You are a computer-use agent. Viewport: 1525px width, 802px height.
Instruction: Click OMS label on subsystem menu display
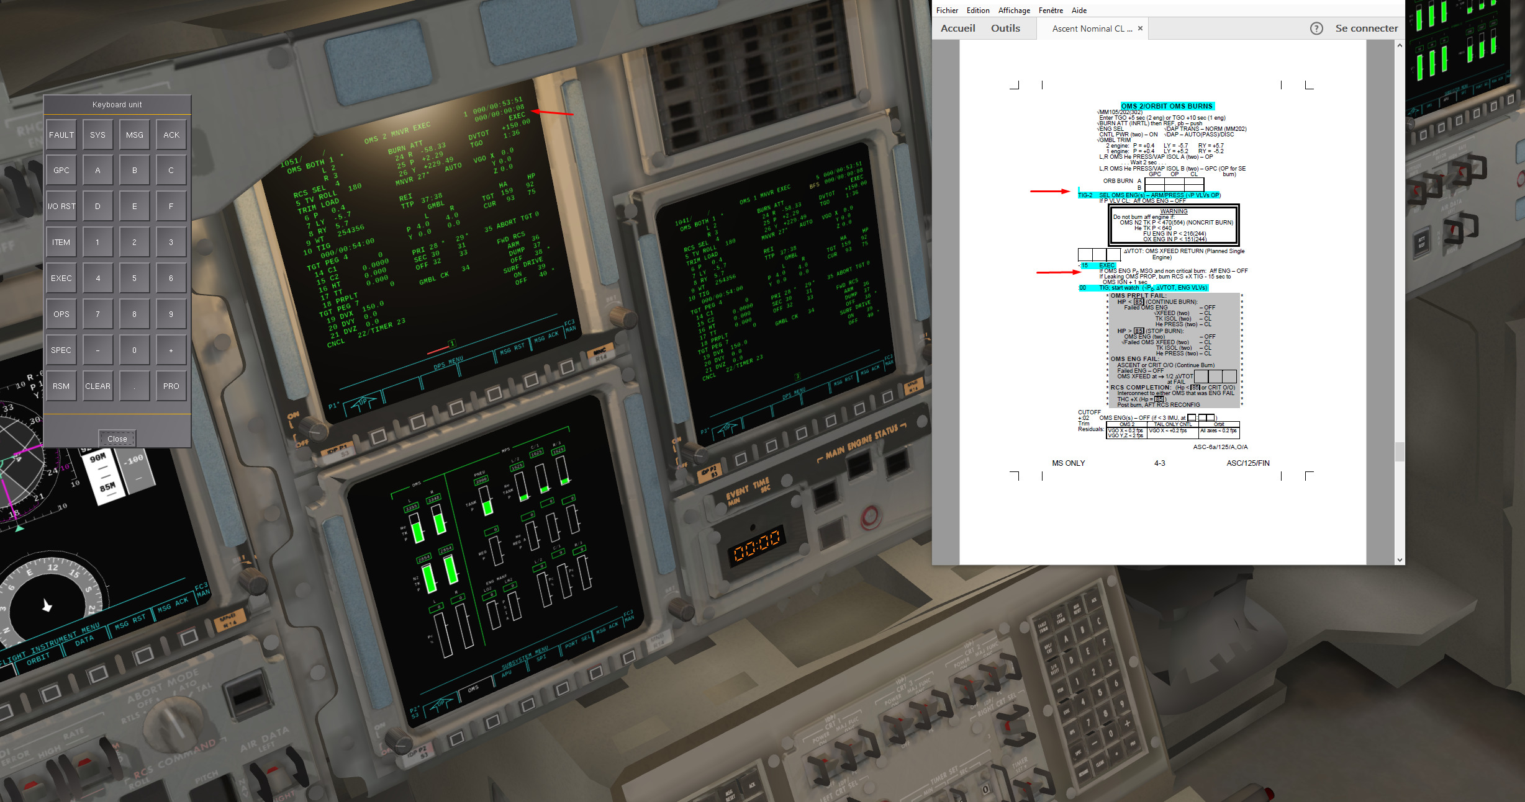tap(473, 688)
